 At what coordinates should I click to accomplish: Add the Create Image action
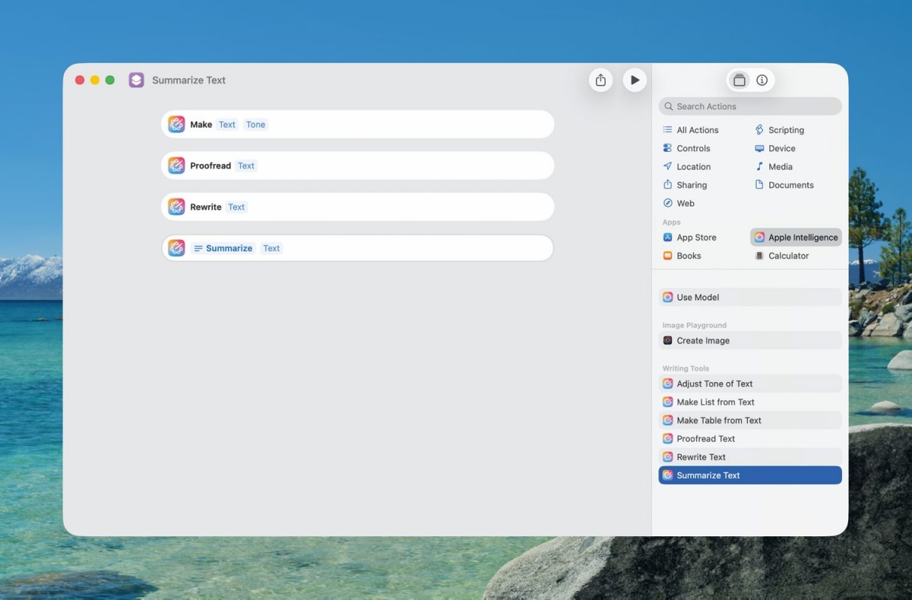coord(750,340)
